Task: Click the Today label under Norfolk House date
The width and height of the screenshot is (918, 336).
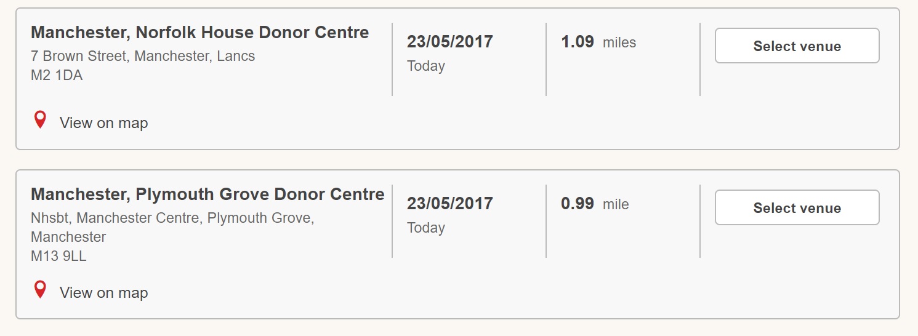Action: [426, 66]
